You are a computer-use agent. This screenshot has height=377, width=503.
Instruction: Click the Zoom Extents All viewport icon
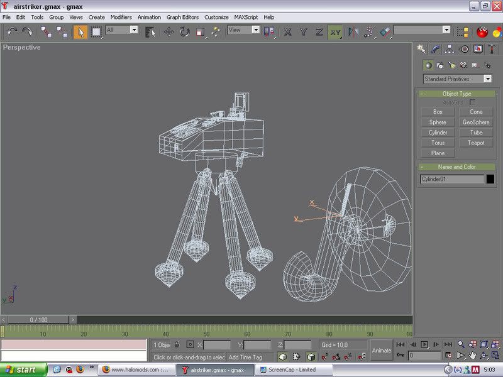(495, 344)
